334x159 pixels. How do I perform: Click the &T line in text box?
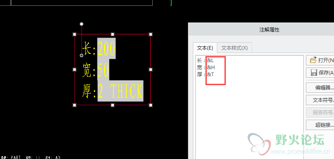coord(210,75)
